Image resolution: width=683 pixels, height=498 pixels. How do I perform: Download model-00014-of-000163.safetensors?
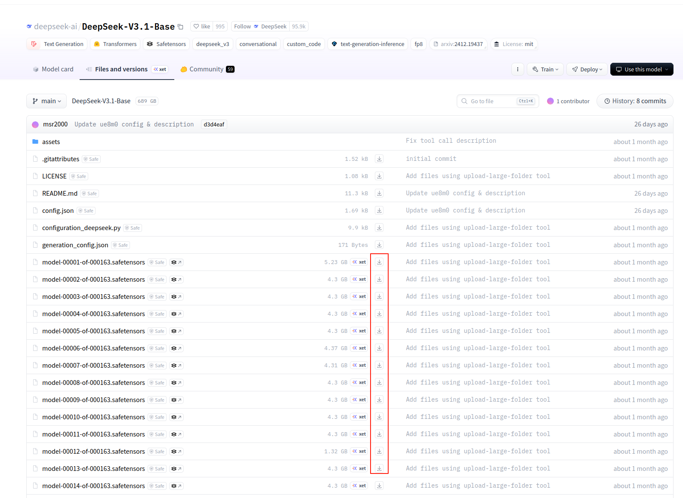[x=379, y=486]
